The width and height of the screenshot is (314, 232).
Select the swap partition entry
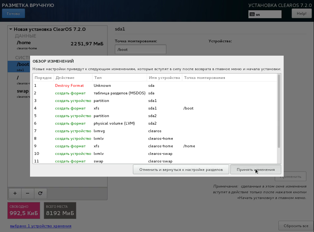[x=19, y=93]
